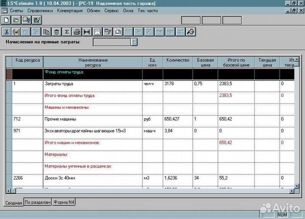Click the Sum (Σ) icon
Screen dimensions: 305x219
click(66, 31)
